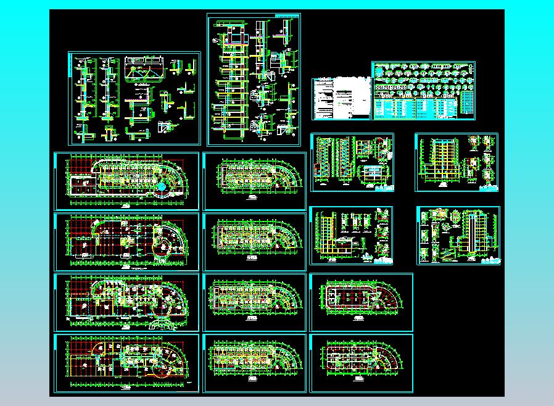Select the white design notes text sheet

[341, 99]
